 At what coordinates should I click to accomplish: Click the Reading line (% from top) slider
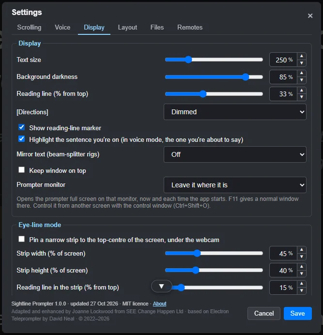pyautogui.click(x=214, y=94)
